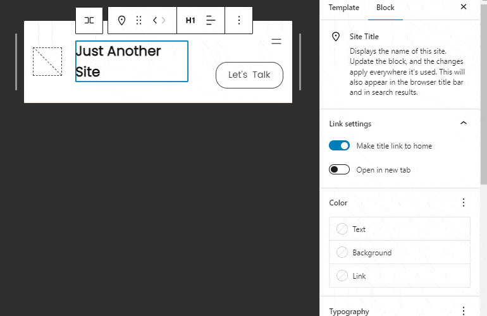Click the Site Title pin icon in sidebar

336,37
